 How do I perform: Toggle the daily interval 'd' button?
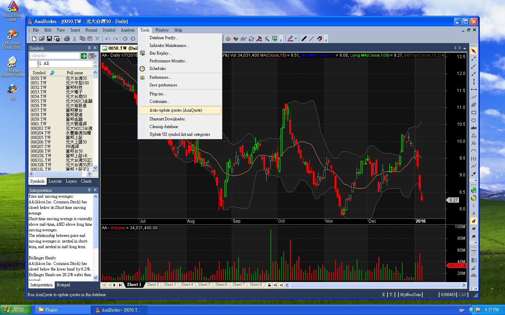474,221
